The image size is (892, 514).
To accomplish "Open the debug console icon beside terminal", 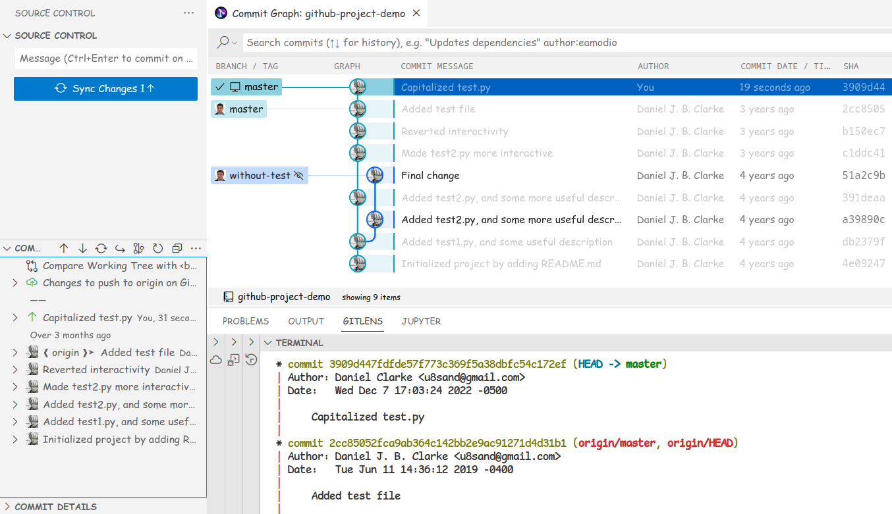I will point(233,359).
